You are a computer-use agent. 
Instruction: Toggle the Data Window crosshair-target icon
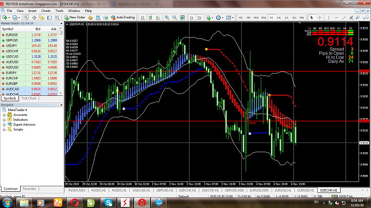34,17
